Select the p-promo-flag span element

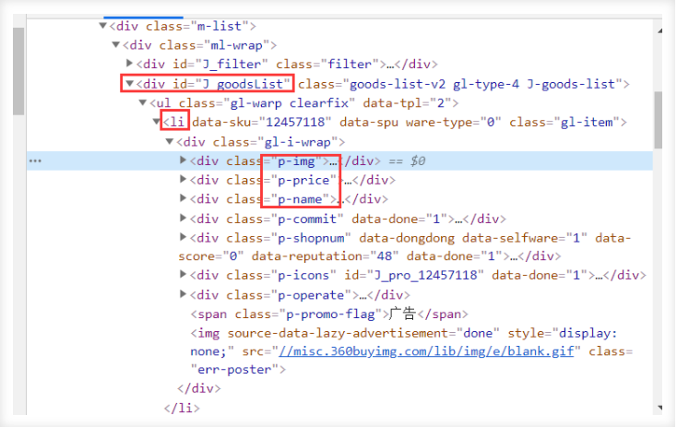329,314
